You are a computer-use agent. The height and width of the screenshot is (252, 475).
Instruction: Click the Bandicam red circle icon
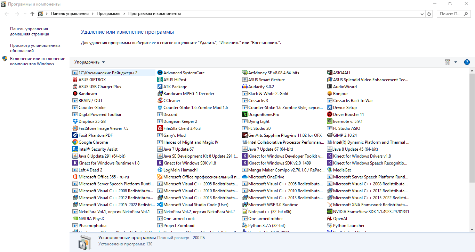click(75, 94)
